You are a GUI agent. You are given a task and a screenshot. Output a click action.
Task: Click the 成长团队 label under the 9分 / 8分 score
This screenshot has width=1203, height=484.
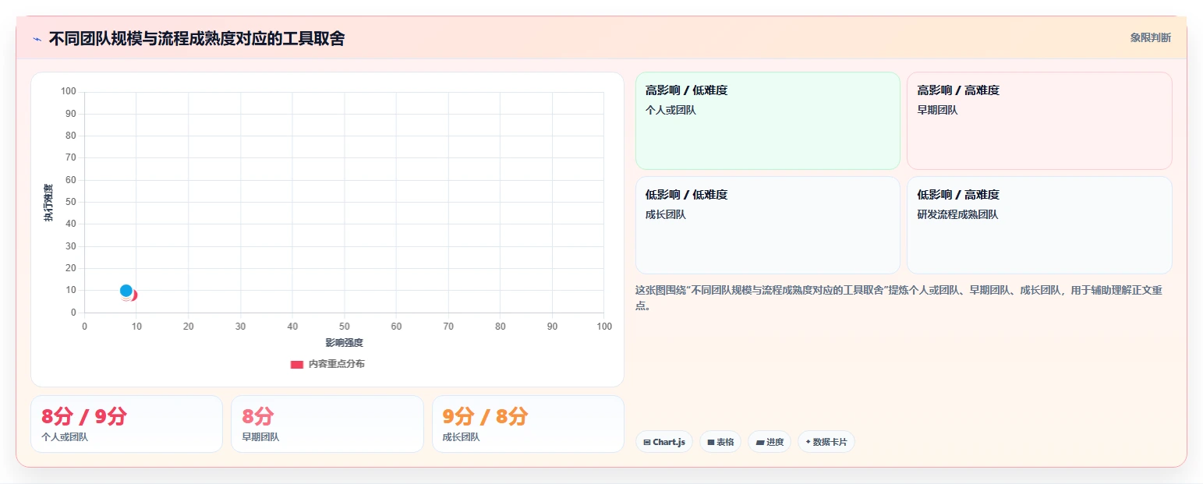pos(461,437)
